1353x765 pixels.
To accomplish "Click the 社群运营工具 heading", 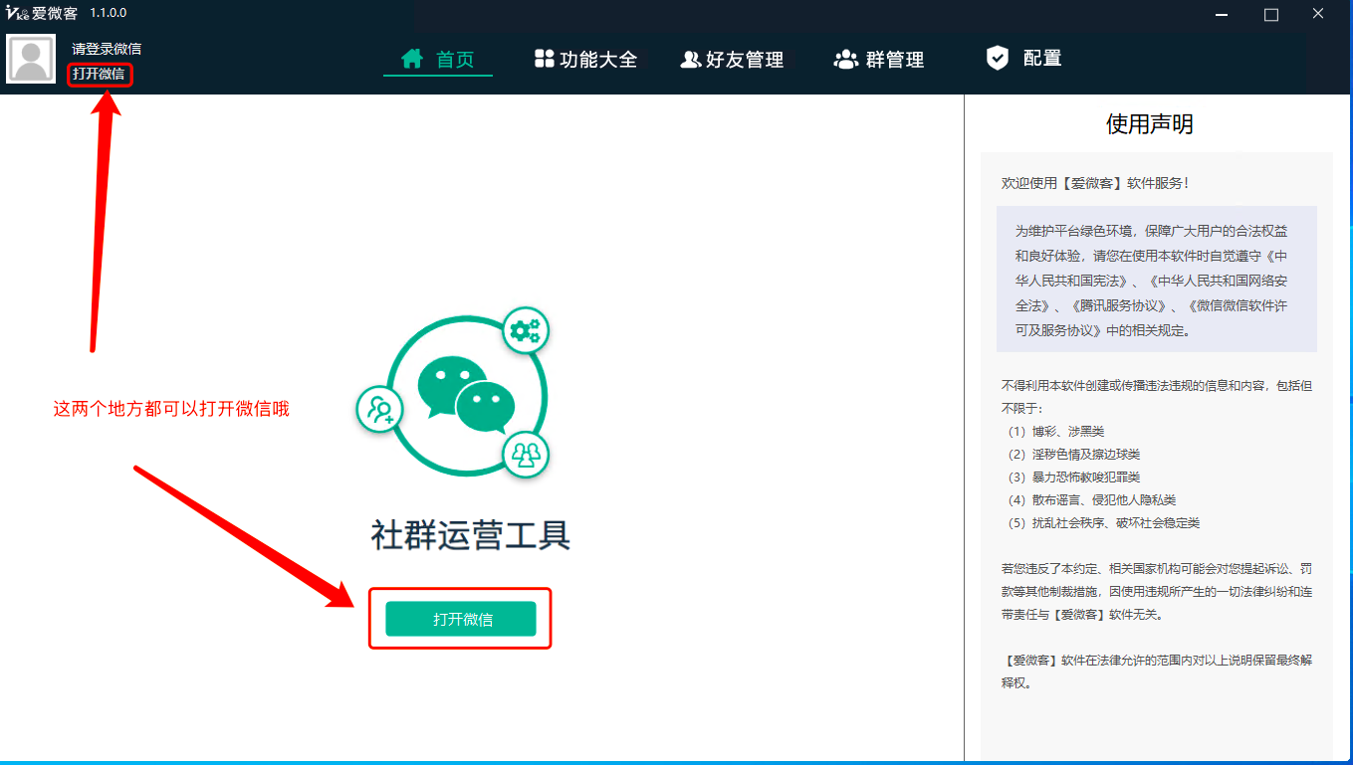I will pyautogui.click(x=471, y=535).
